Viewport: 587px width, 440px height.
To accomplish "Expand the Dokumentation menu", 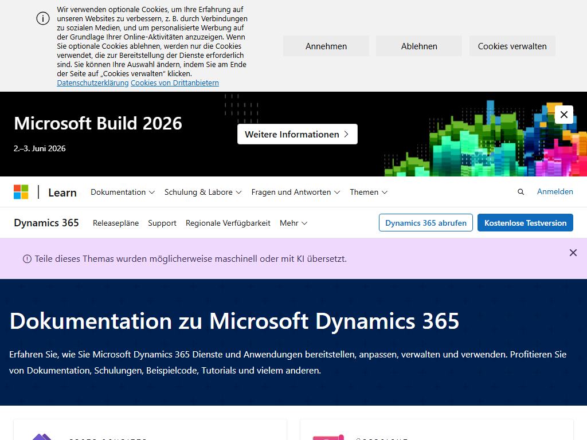I will (x=123, y=192).
